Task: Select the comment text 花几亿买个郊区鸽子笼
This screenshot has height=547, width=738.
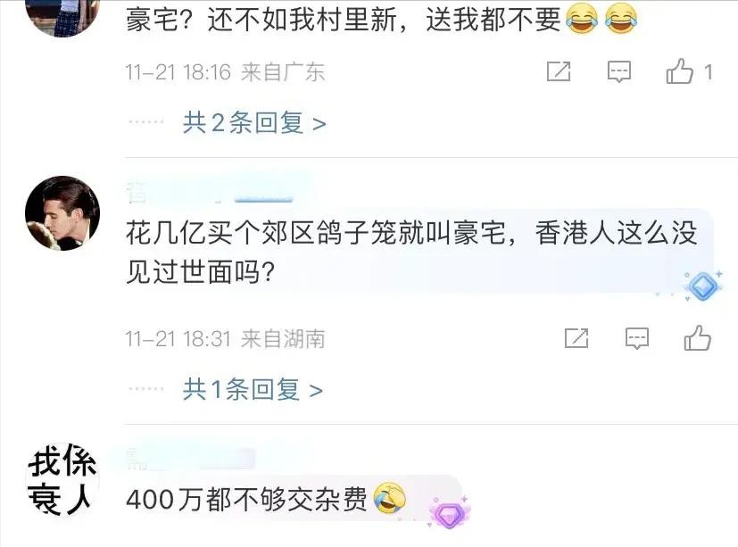Action: [x=261, y=233]
